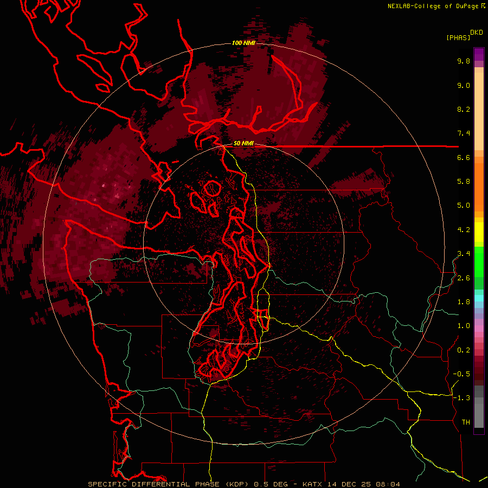Screen dimensions: 488x488
Task: Click the [PHAS] units label
Action: pyautogui.click(x=458, y=37)
